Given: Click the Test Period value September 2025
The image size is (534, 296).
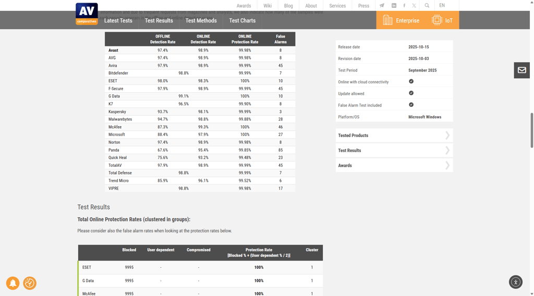Looking at the screenshot, I should click(x=422, y=70).
